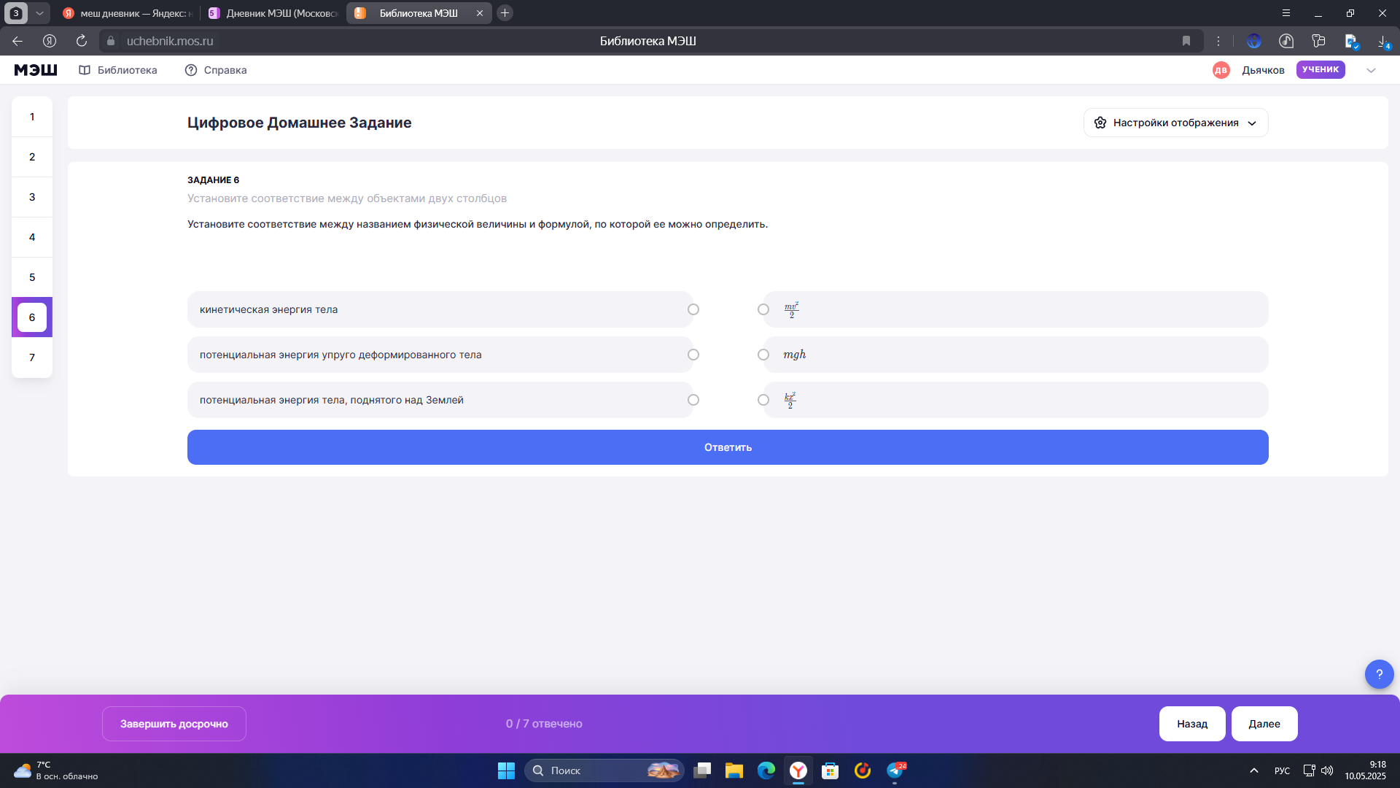Image resolution: width=1400 pixels, height=788 pixels.
Task: Click the volume icon in system tray
Action: (1327, 770)
